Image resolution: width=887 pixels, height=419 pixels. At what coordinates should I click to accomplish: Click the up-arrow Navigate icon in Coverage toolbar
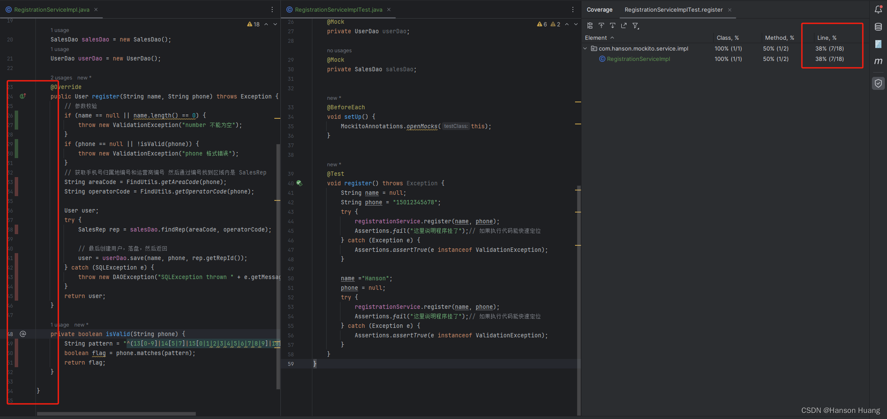click(x=601, y=25)
